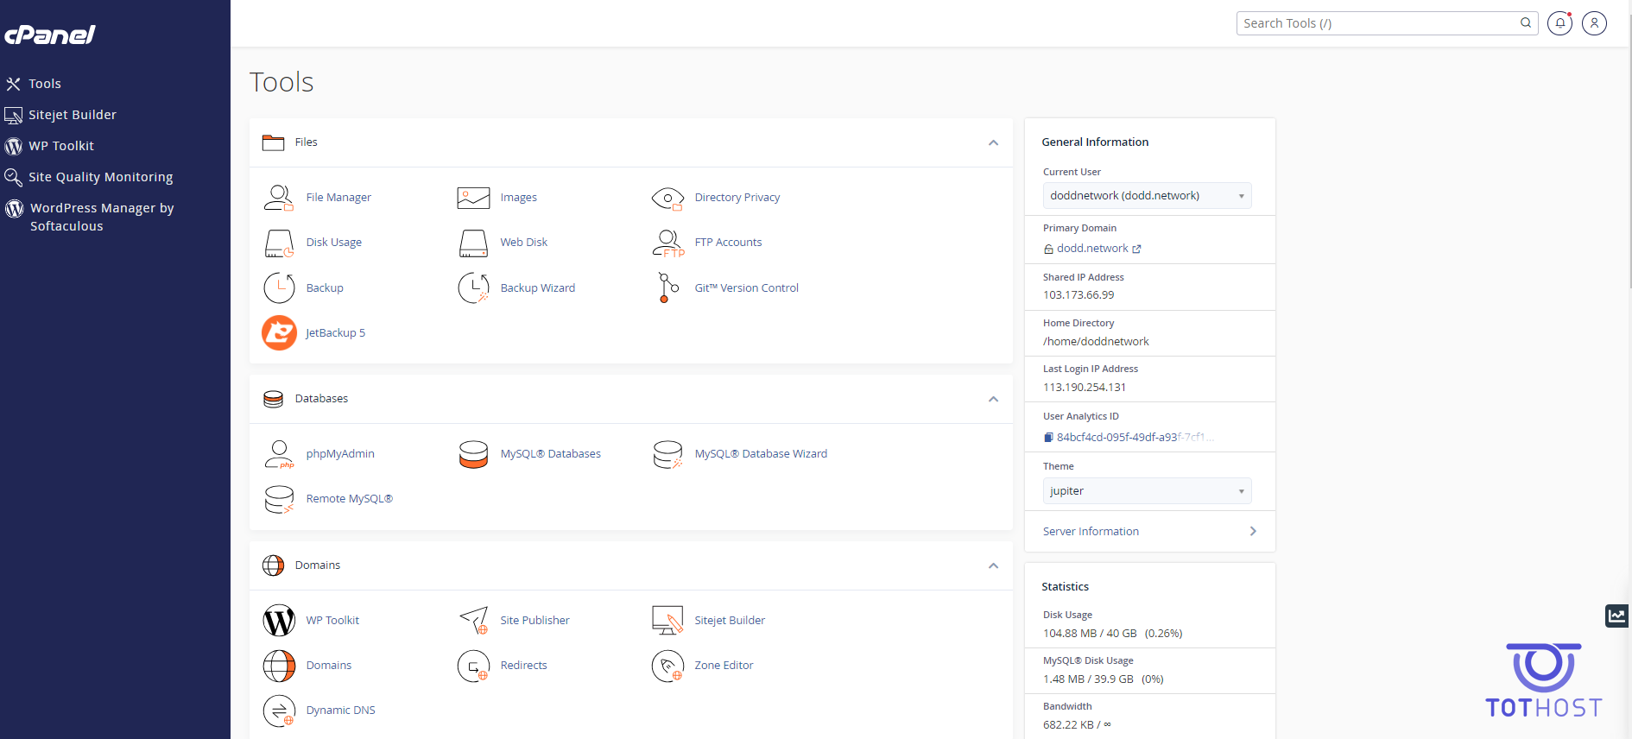Open the FTP Accounts icon
The height and width of the screenshot is (739, 1632).
668,243
